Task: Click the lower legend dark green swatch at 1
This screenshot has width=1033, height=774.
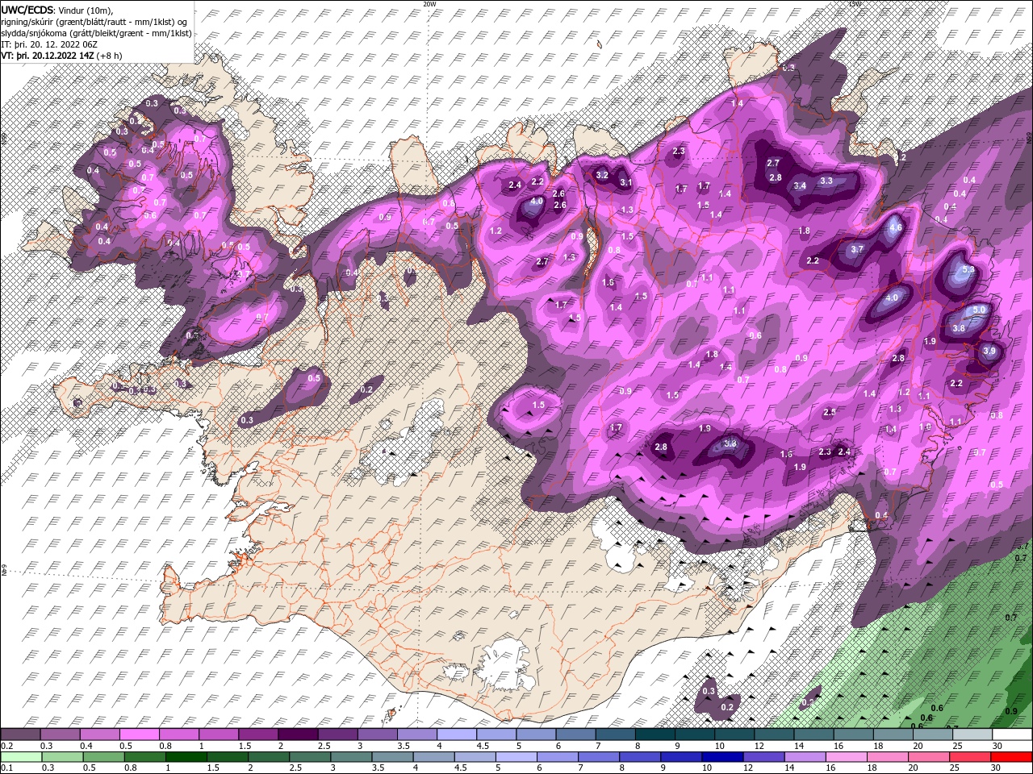Action: point(186,757)
